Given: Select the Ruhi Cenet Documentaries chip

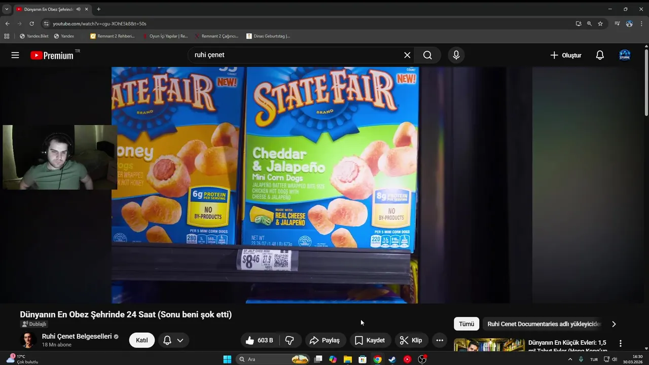Looking at the screenshot, I should click(544, 324).
